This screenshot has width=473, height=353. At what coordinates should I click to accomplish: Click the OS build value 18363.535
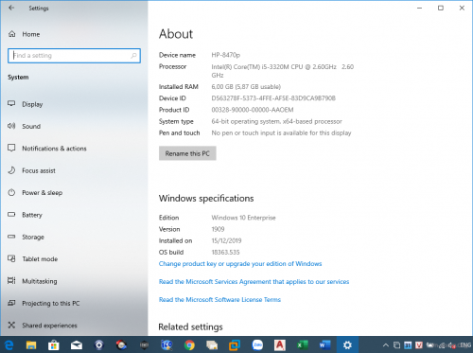pos(225,253)
